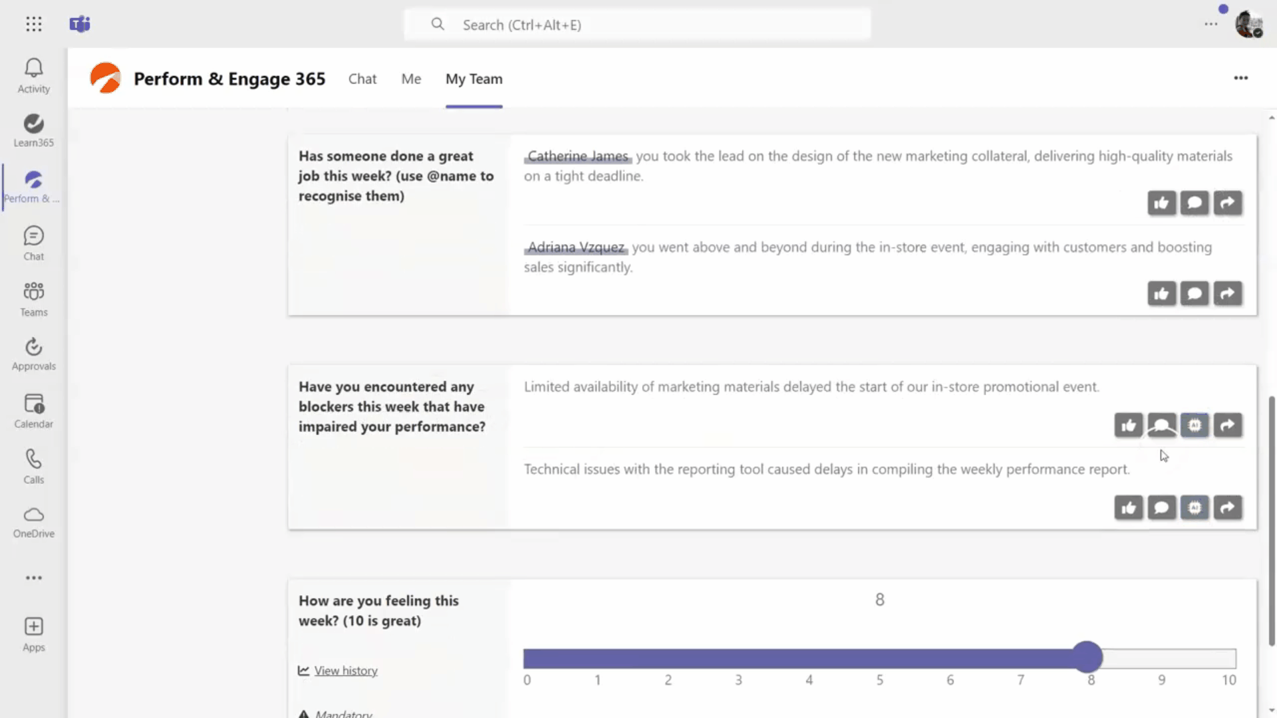Expand more apps ellipsis in the sidebar

[x=33, y=578]
